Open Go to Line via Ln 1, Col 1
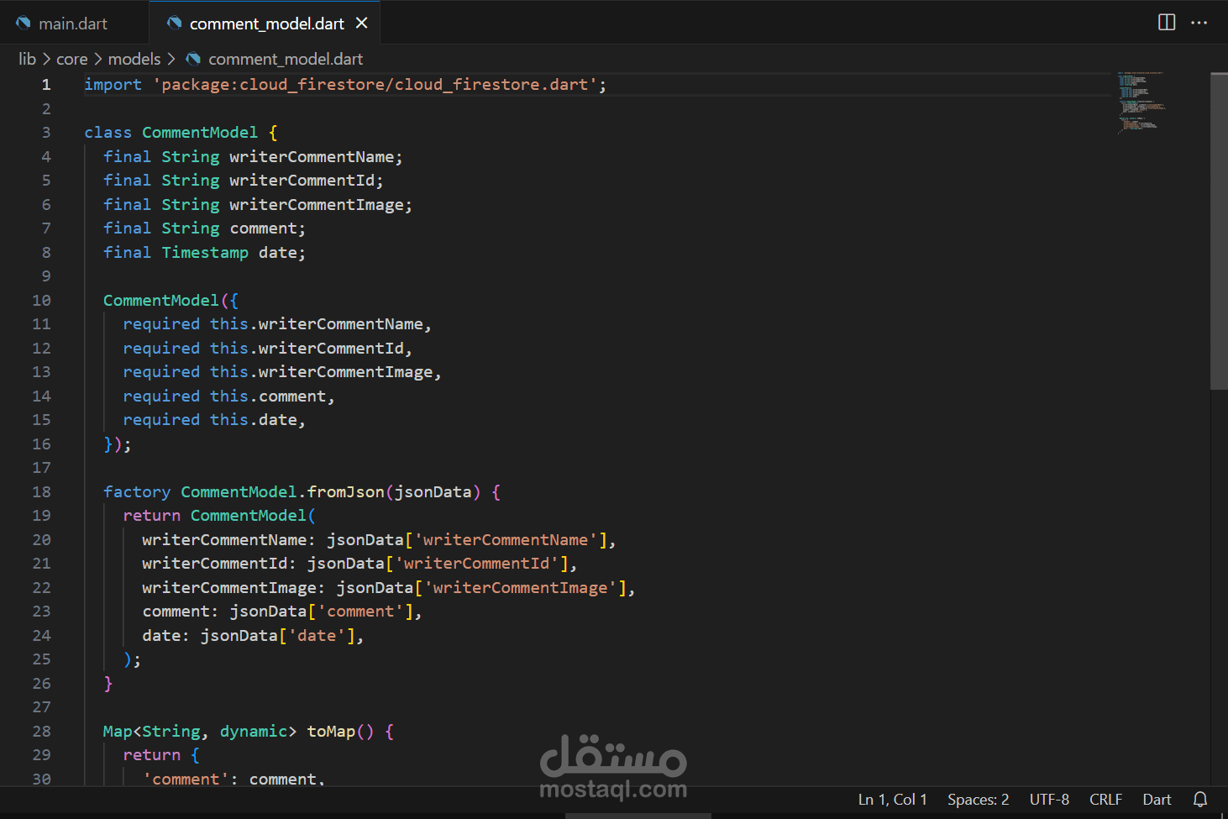Screen dimensions: 1228x819 (x=893, y=800)
